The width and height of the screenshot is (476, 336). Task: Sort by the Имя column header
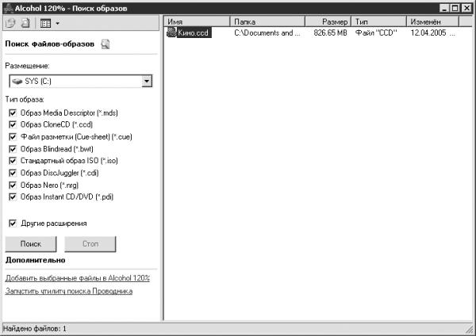[197, 21]
